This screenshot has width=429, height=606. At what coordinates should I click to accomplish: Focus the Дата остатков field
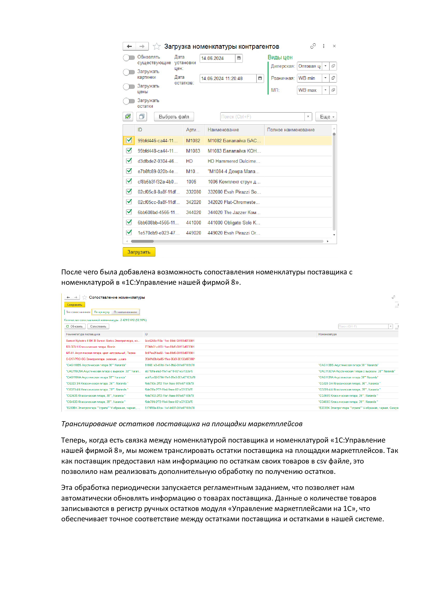228,79
